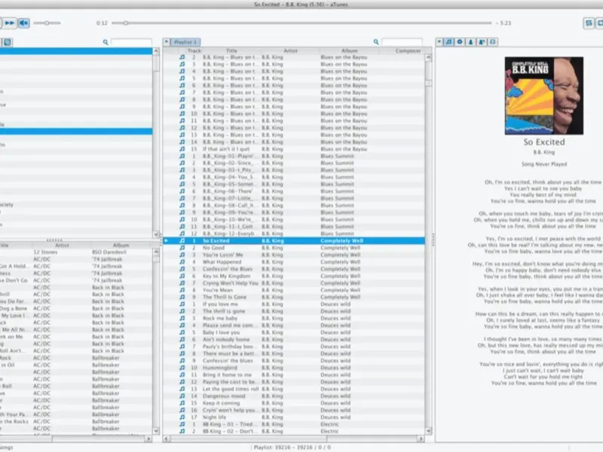The width and height of the screenshot is (603, 452).
Task: Click the song progress slider knob
Action: [x=125, y=23]
